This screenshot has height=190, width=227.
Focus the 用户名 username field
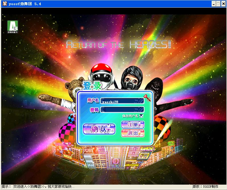pos(122,101)
